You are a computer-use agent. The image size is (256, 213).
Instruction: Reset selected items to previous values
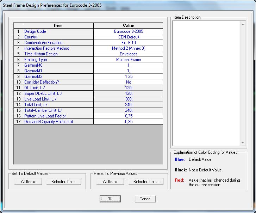(x=146, y=182)
